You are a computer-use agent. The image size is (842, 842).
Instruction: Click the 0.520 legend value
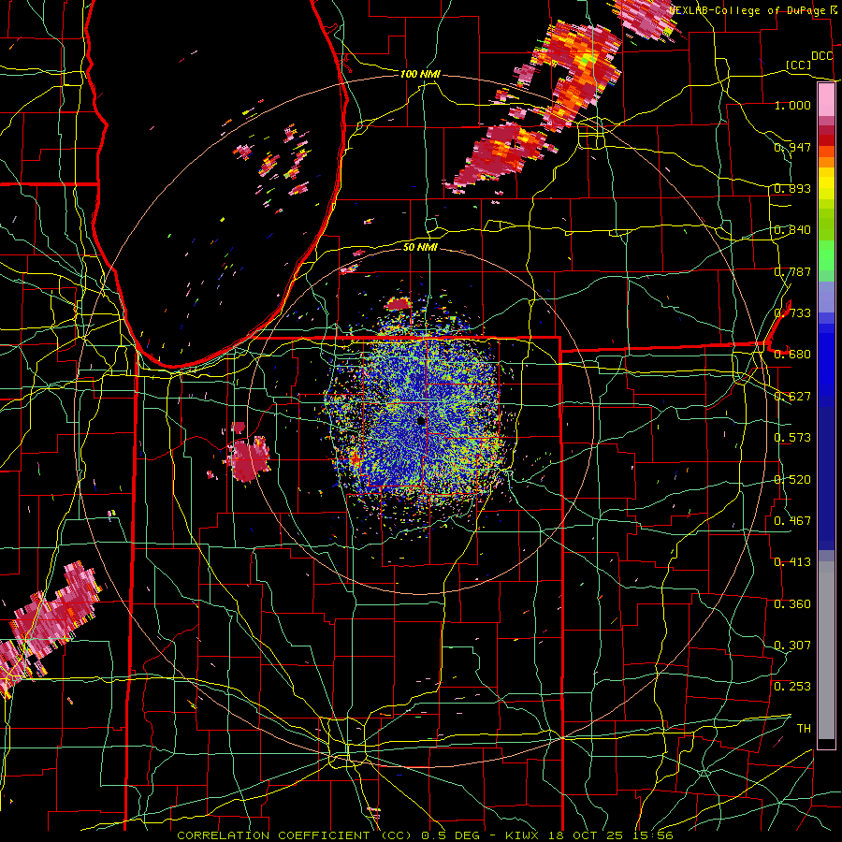(792, 480)
